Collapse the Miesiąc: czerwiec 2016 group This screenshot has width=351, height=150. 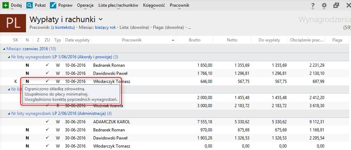pos(5,49)
